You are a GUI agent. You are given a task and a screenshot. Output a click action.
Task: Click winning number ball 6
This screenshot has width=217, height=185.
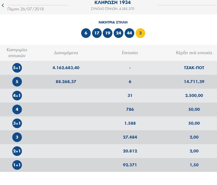point(86,33)
